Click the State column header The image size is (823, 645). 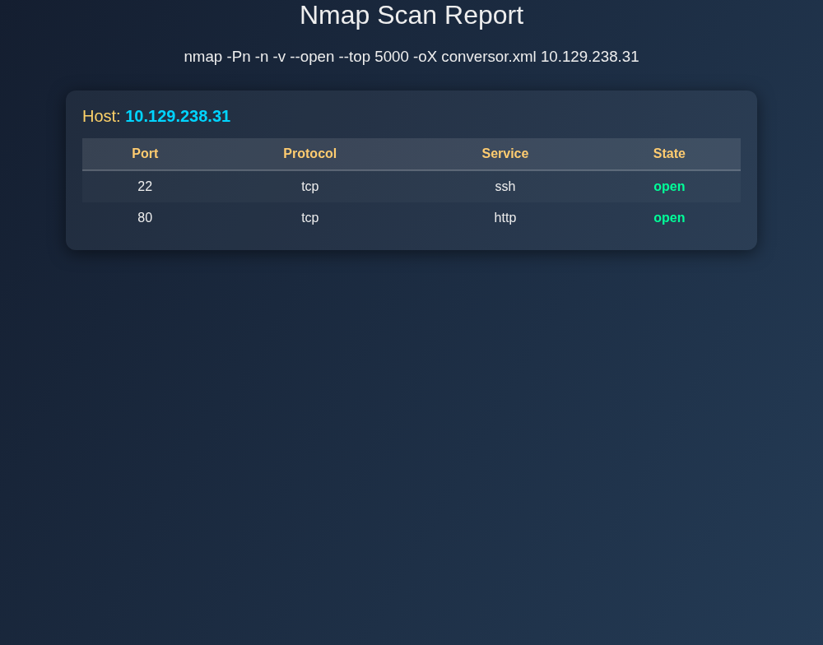669,154
